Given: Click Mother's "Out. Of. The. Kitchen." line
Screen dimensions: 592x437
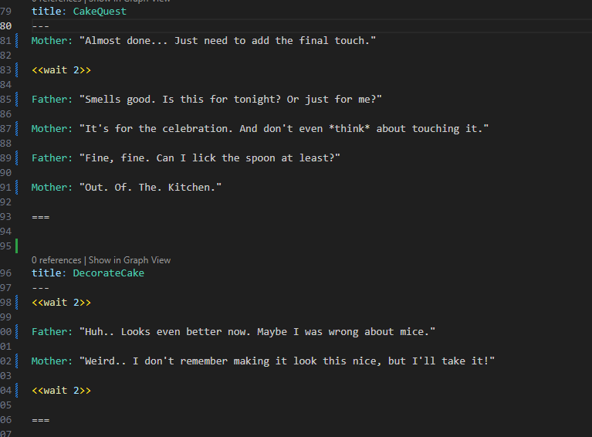Looking at the screenshot, I should point(127,188).
